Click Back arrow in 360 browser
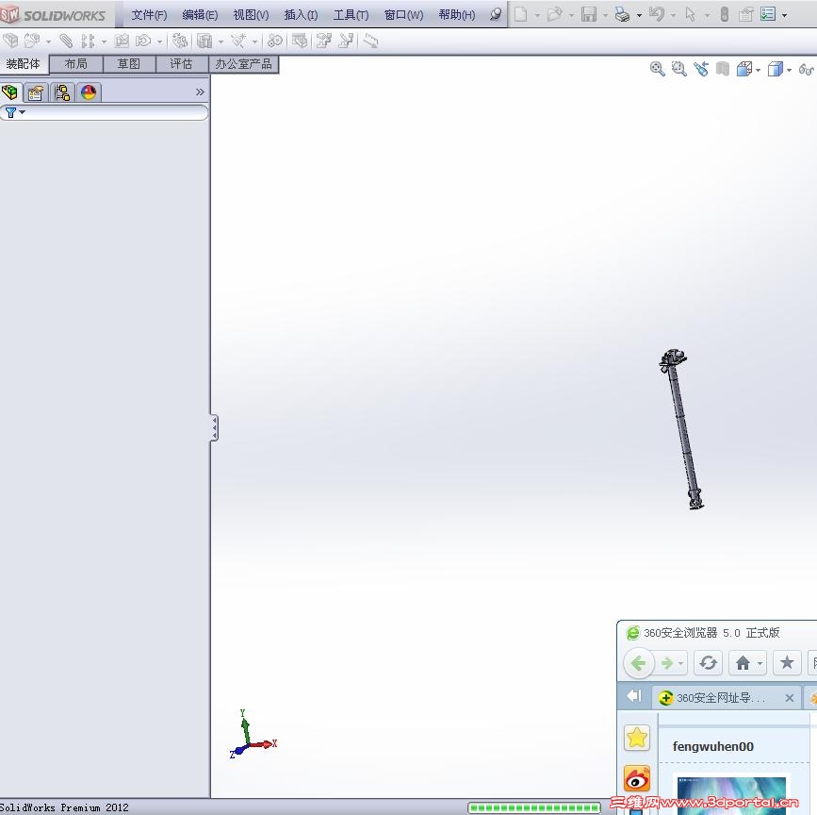The width and height of the screenshot is (817, 815). [x=638, y=663]
